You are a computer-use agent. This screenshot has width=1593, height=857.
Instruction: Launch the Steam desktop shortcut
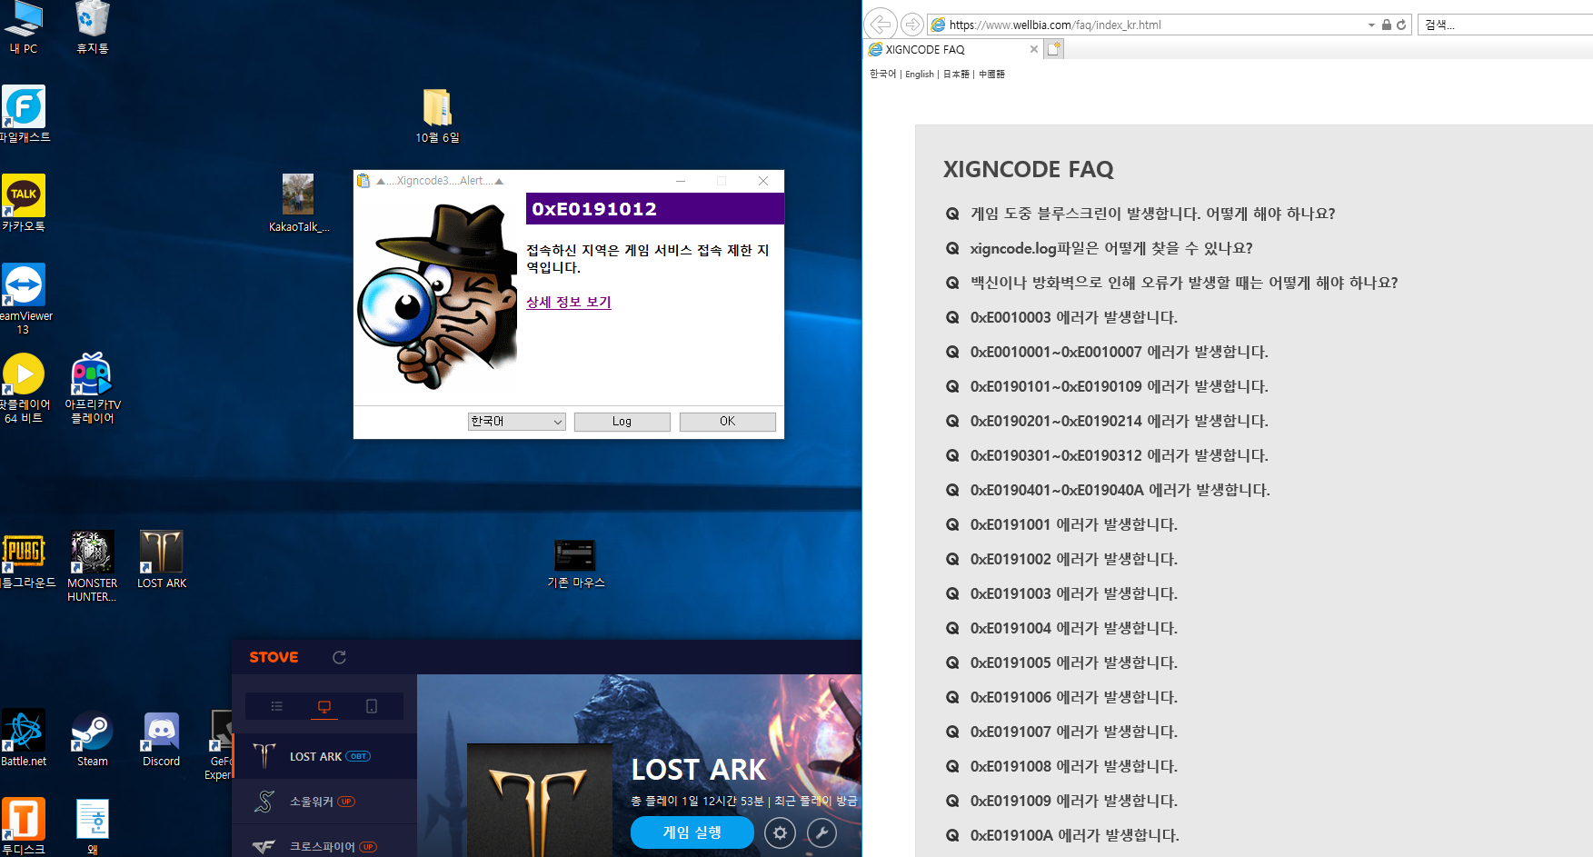coord(93,738)
